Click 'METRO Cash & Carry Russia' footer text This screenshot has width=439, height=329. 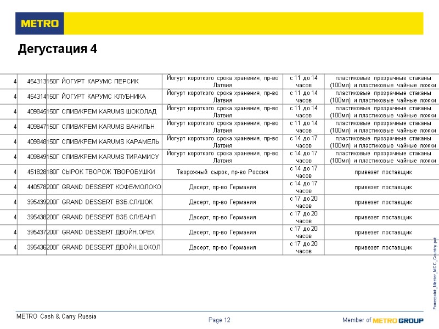click(x=57, y=316)
